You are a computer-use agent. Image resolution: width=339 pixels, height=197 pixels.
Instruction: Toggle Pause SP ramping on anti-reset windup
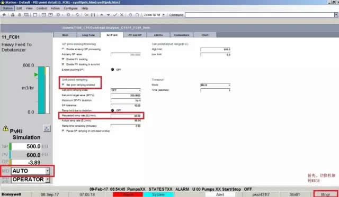tap(63, 131)
